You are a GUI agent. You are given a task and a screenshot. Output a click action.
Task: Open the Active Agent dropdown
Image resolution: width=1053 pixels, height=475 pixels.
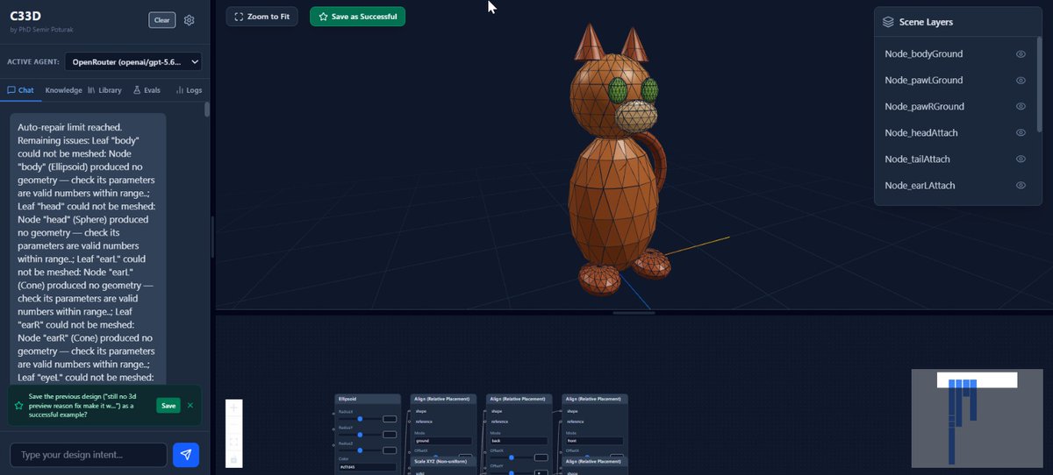click(x=135, y=61)
